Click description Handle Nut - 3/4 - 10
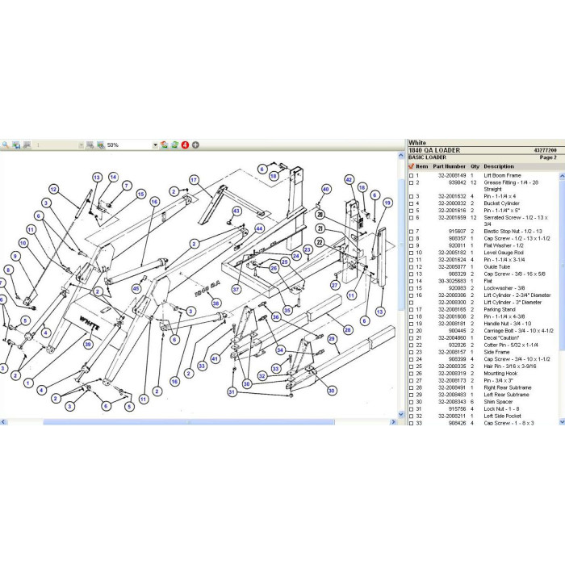 tap(508, 324)
